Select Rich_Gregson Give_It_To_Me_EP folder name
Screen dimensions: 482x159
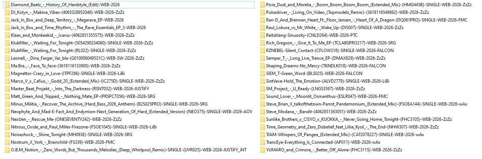click(x=331, y=43)
